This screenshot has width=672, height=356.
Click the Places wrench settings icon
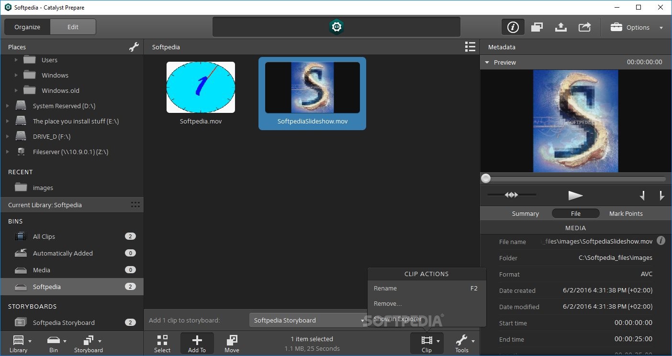click(x=134, y=47)
